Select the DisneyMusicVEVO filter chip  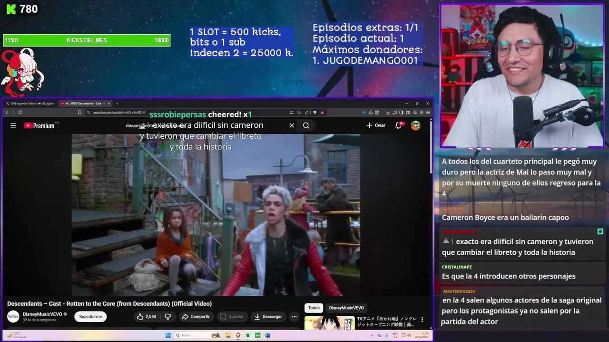(346, 308)
